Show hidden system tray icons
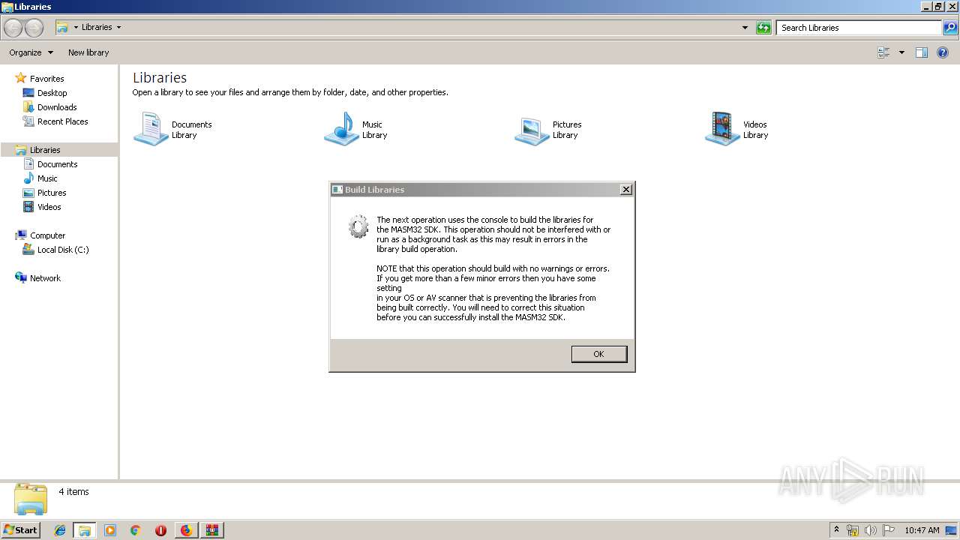Viewport: 960px width, 540px height. (836, 529)
